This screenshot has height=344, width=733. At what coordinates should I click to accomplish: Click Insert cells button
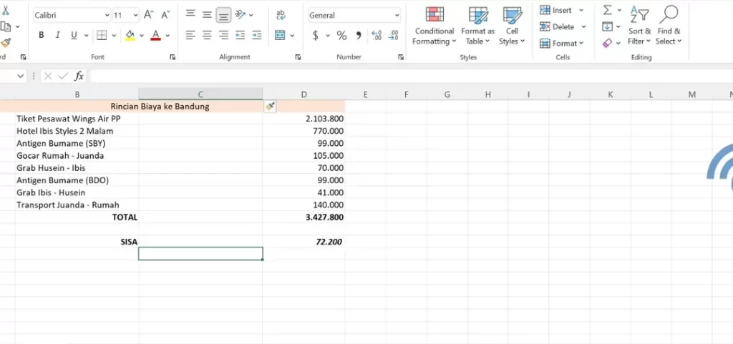click(x=556, y=10)
